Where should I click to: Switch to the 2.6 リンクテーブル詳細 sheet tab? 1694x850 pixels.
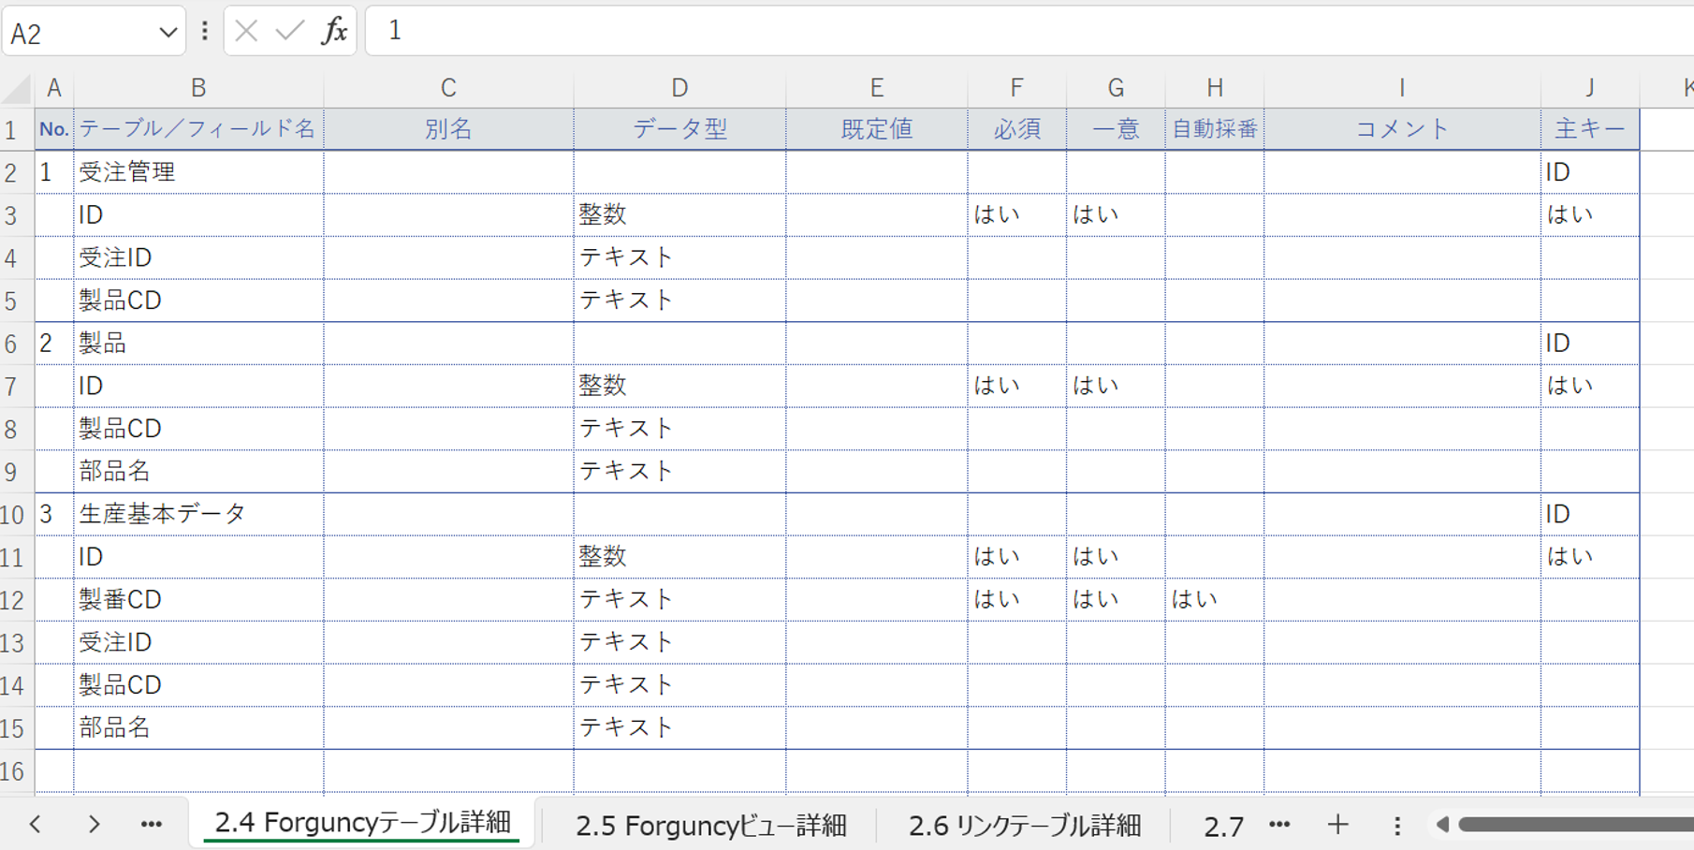tap(1025, 825)
